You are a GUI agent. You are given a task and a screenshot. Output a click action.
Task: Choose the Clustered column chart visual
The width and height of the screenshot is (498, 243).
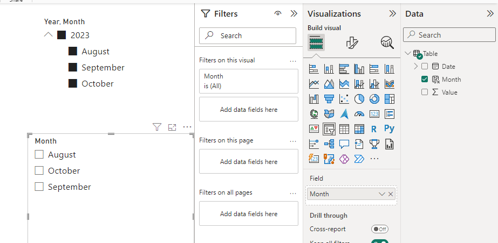tap(359, 69)
